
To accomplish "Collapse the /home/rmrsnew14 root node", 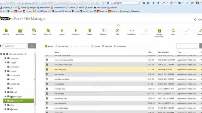I will click(1, 54).
